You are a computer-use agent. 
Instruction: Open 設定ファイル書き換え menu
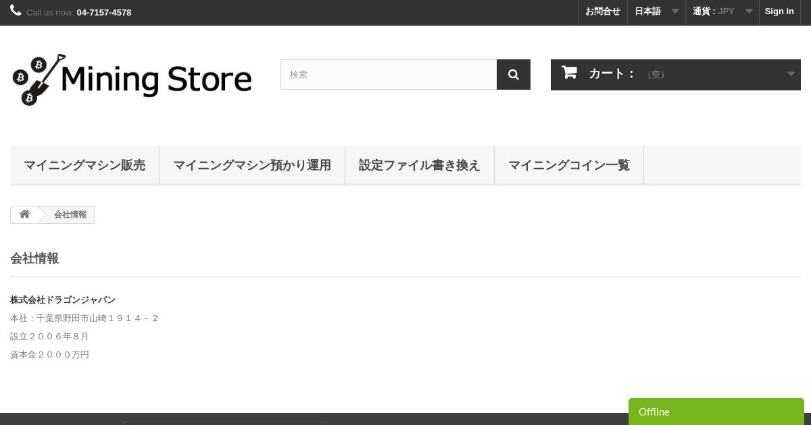(420, 165)
